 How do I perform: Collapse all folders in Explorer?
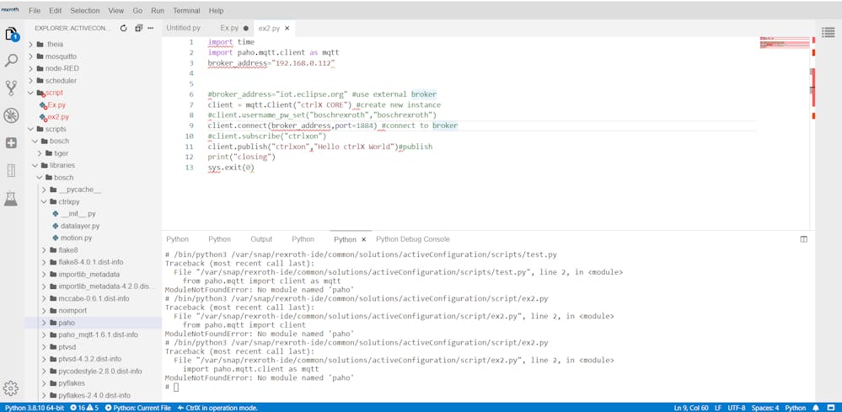pos(138,28)
